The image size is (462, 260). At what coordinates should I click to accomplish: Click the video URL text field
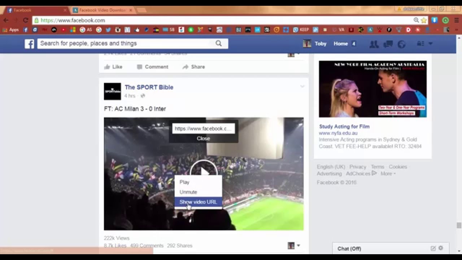point(203,129)
